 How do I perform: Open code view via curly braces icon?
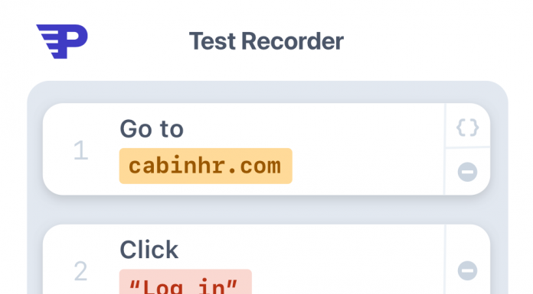(467, 128)
